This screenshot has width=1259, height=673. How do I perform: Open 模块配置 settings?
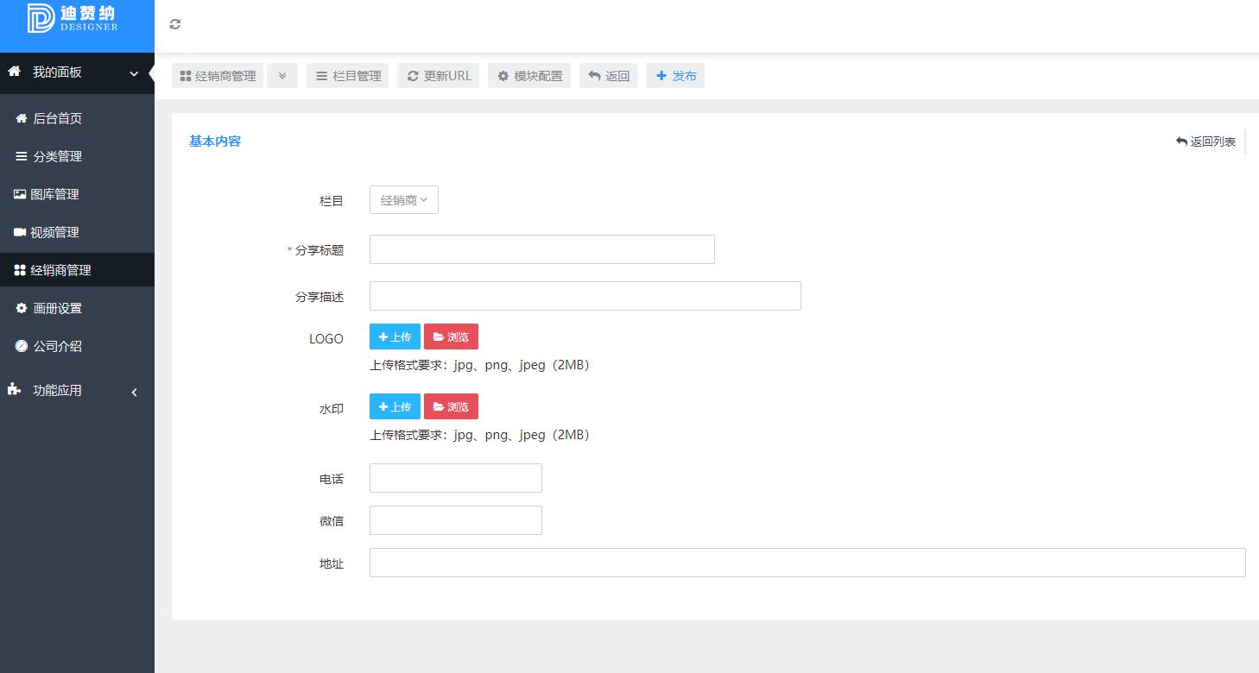(x=529, y=76)
